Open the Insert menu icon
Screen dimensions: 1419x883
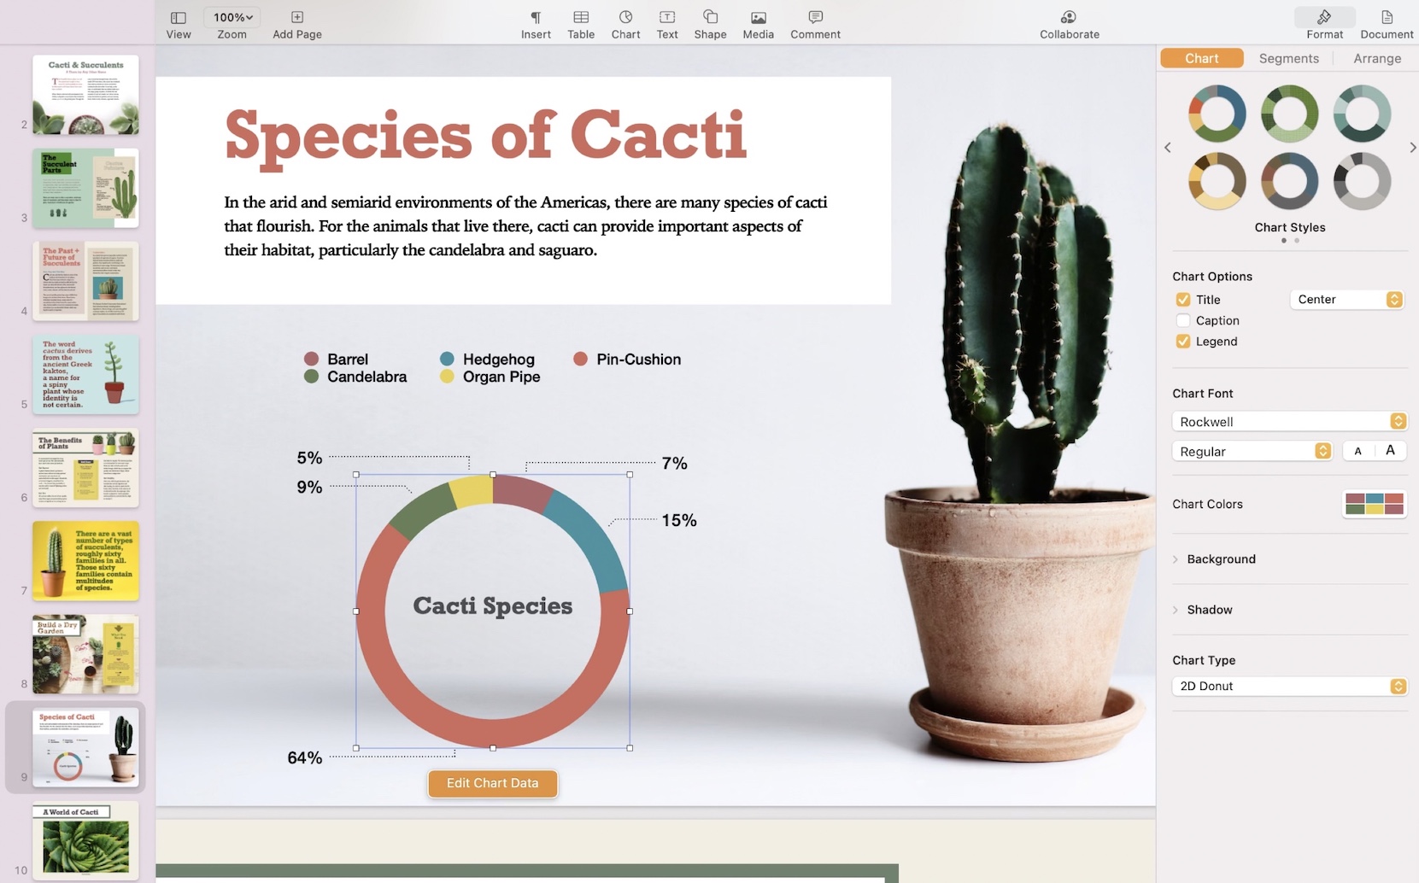536,18
